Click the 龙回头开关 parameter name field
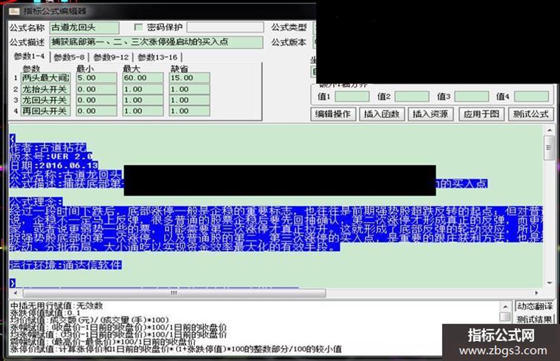Image resolution: width=560 pixels, height=361 pixels. coord(46,100)
